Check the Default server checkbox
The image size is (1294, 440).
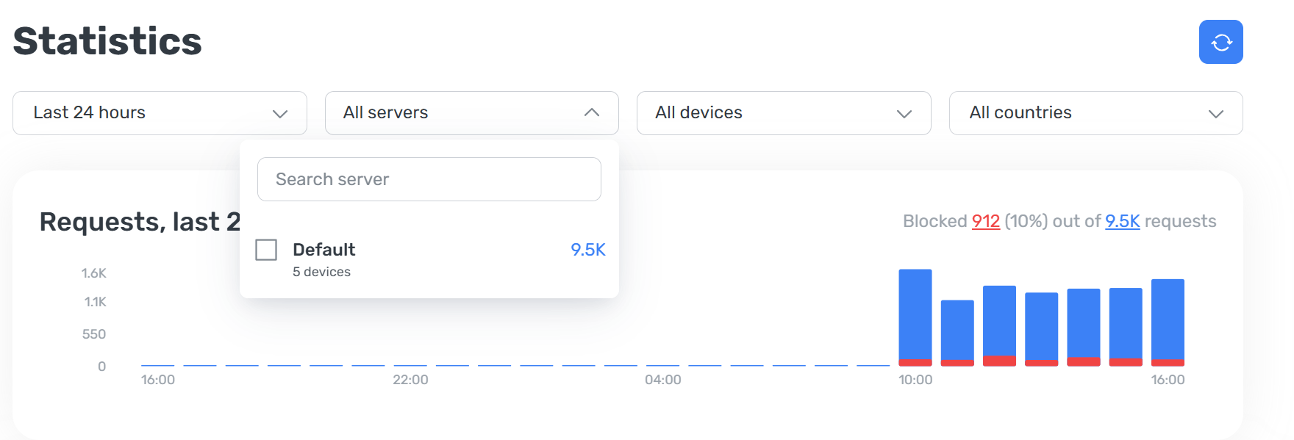(266, 250)
